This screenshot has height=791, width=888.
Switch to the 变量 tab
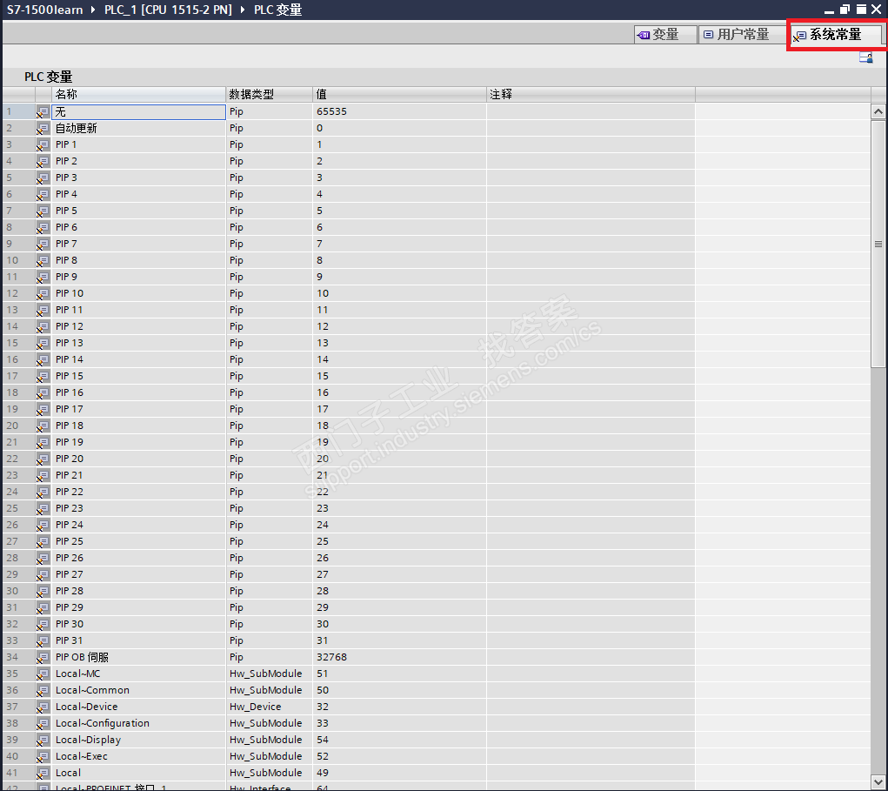coord(664,35)
